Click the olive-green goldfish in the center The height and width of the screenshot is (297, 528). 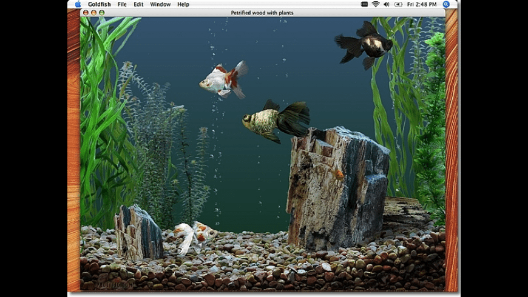point(276,121)
